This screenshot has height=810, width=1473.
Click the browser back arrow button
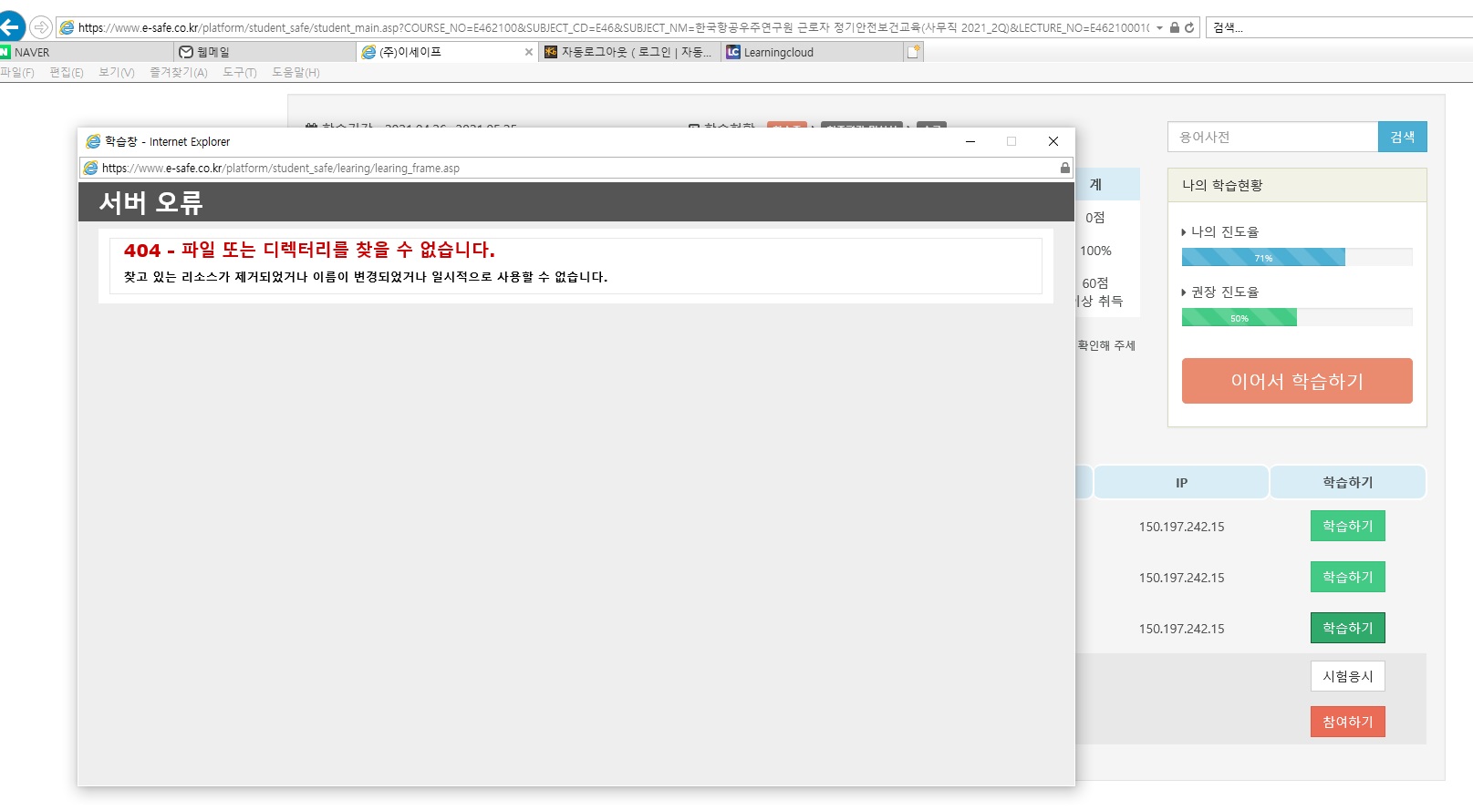11,26
